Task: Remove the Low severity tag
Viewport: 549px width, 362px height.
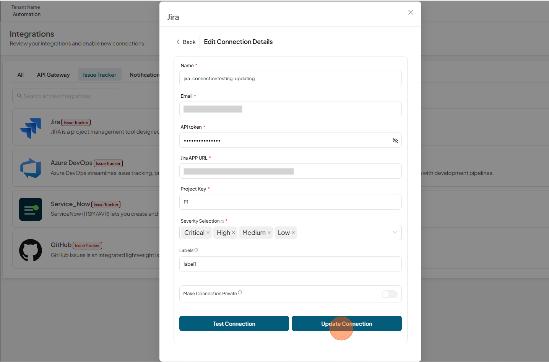Action: tap(293, 233)
